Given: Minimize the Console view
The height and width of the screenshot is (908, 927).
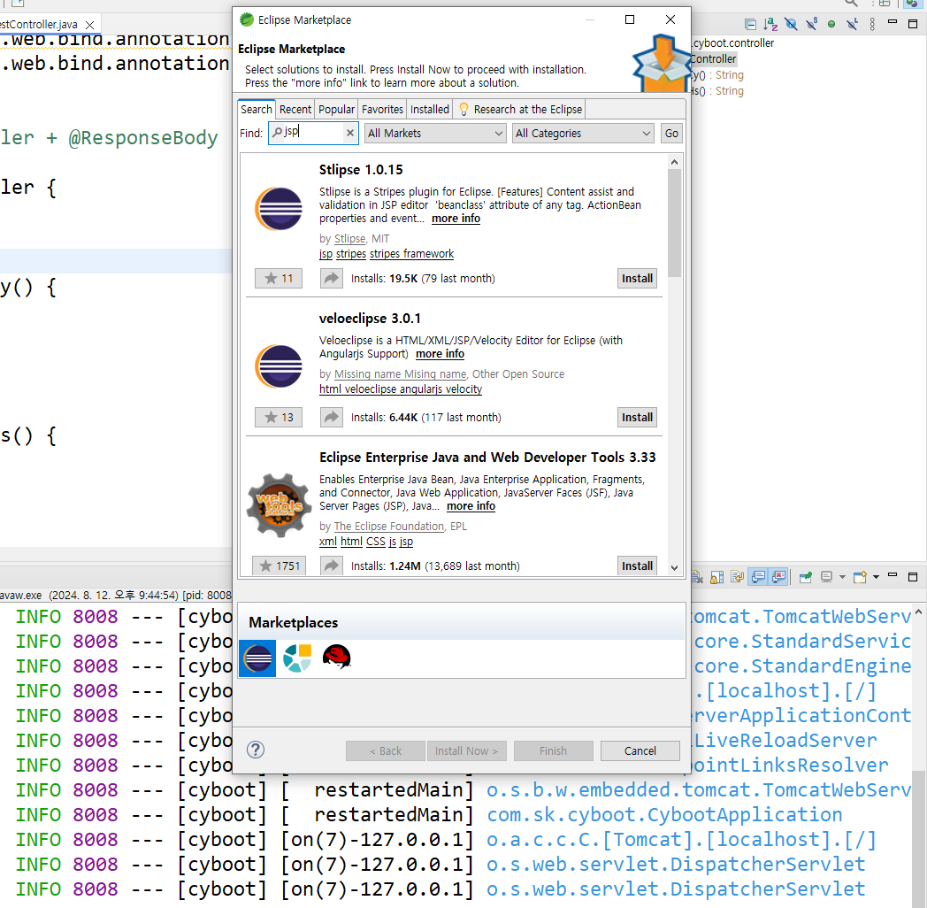Looking at the screenshot, I should point(893,575).
